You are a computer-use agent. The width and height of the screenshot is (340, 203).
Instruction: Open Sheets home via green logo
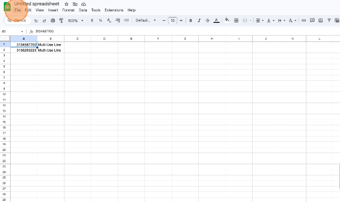(x=7, y=7)
